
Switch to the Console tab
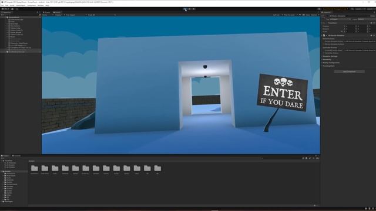[17, 156]
